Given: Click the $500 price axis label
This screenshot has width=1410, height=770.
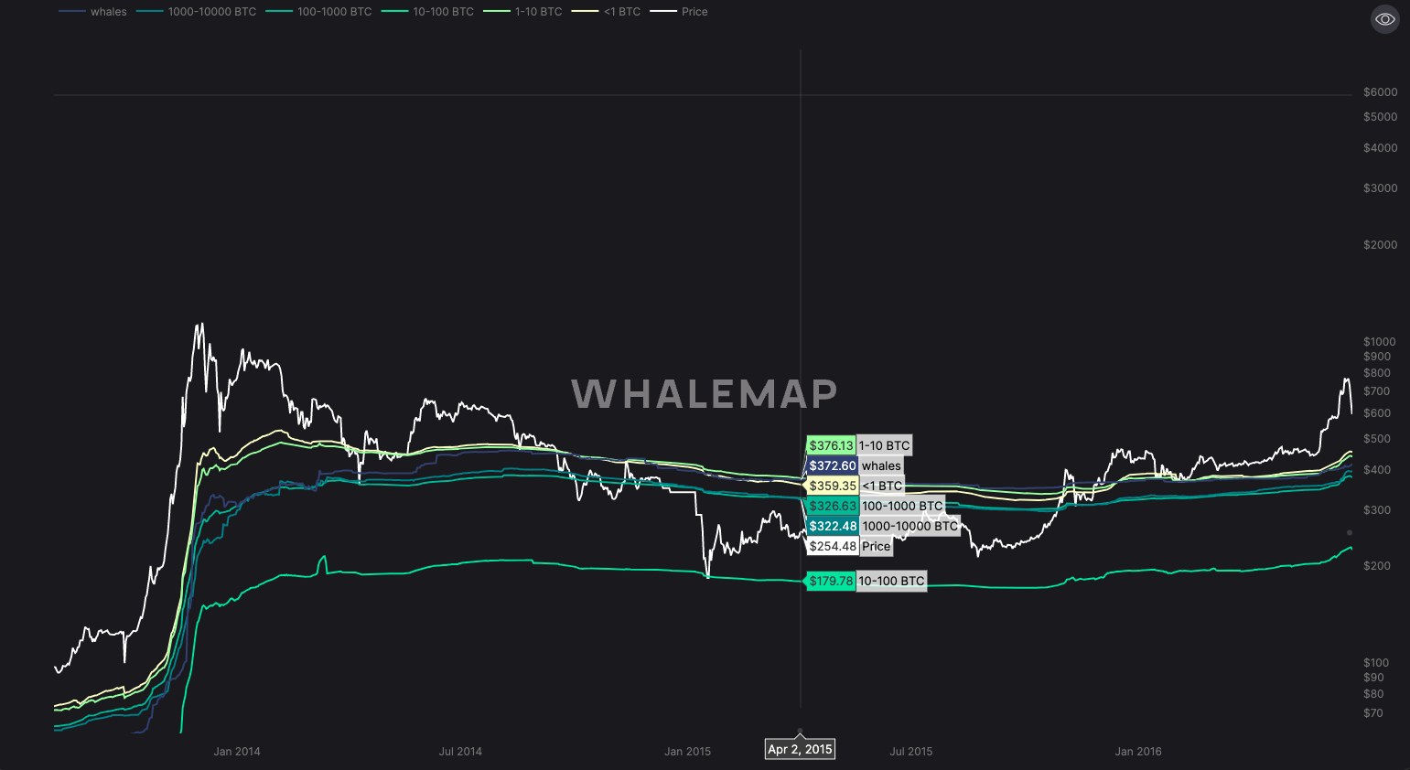Looking at the screenshot, I should pyautogui.click(x=1377, y=439).
